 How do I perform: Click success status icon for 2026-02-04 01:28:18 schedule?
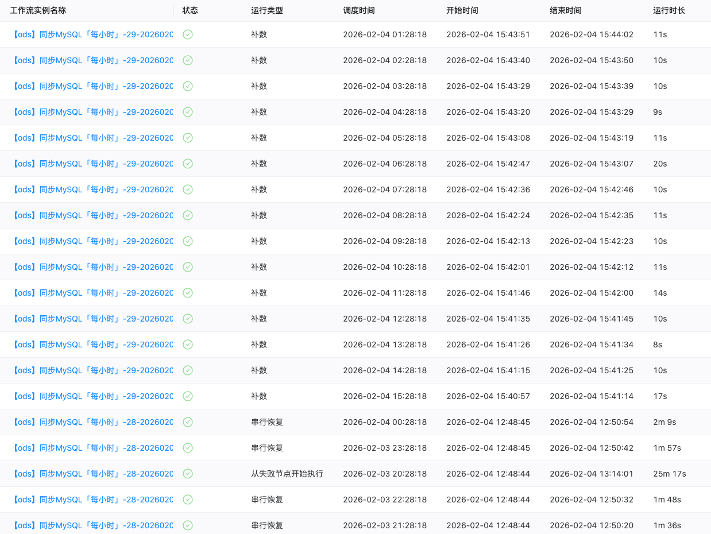188,34
